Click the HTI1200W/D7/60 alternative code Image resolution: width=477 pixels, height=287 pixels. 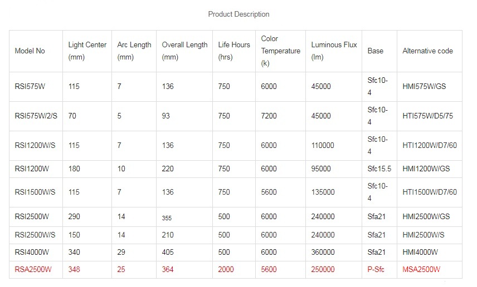point(430,146)
